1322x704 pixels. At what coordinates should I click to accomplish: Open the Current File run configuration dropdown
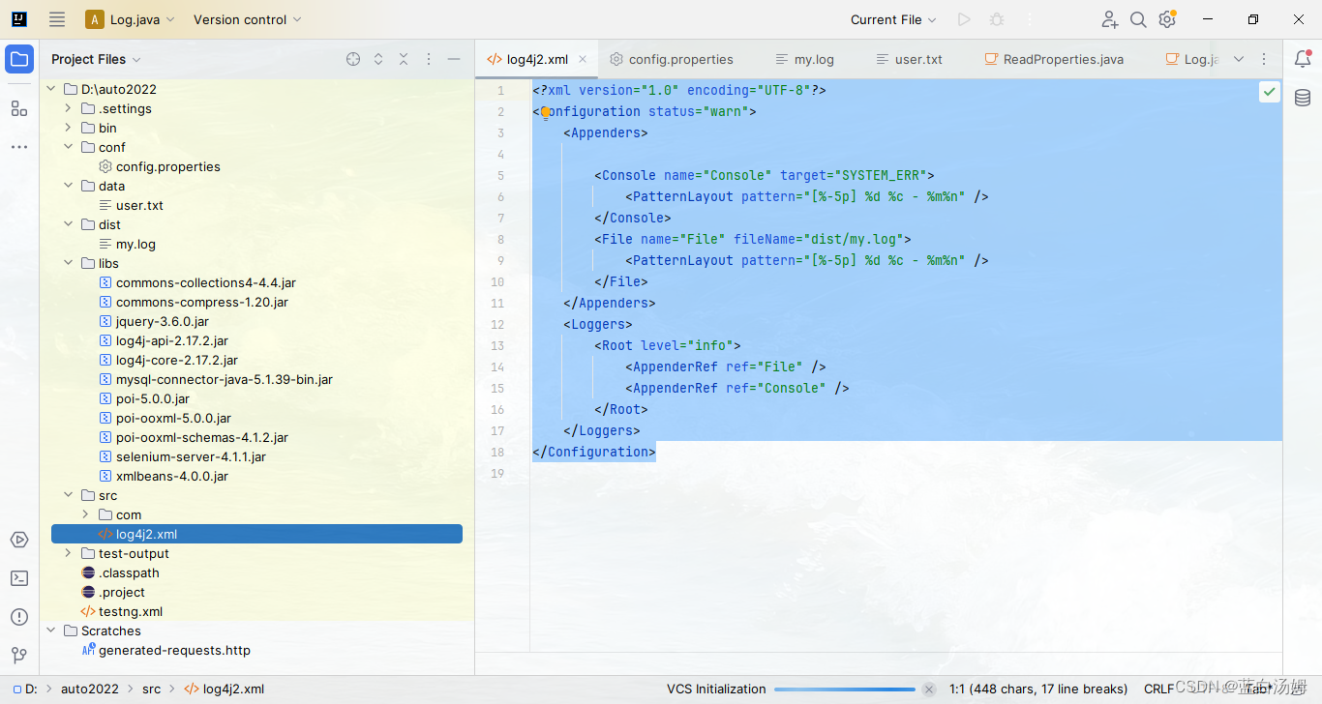pyautogui.click(x=893, y=19)
